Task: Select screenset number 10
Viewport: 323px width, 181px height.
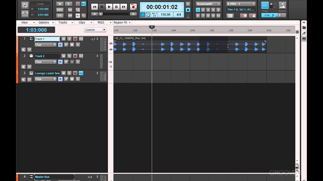Action: click(x=218, y=16)
